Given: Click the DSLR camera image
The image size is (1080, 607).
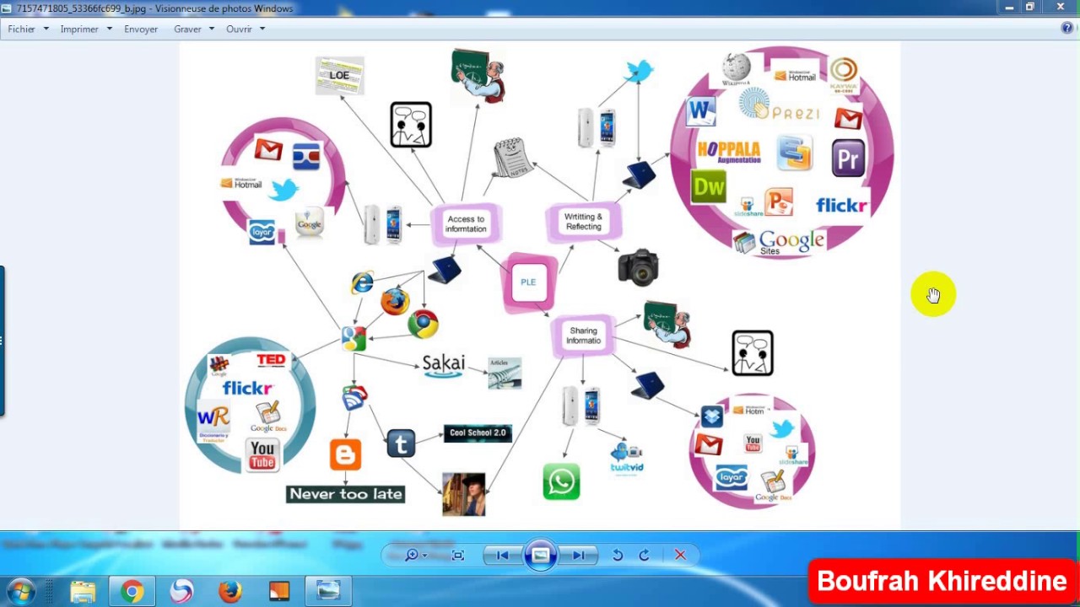Looking at the screenshot, I should tap(638, 267).
